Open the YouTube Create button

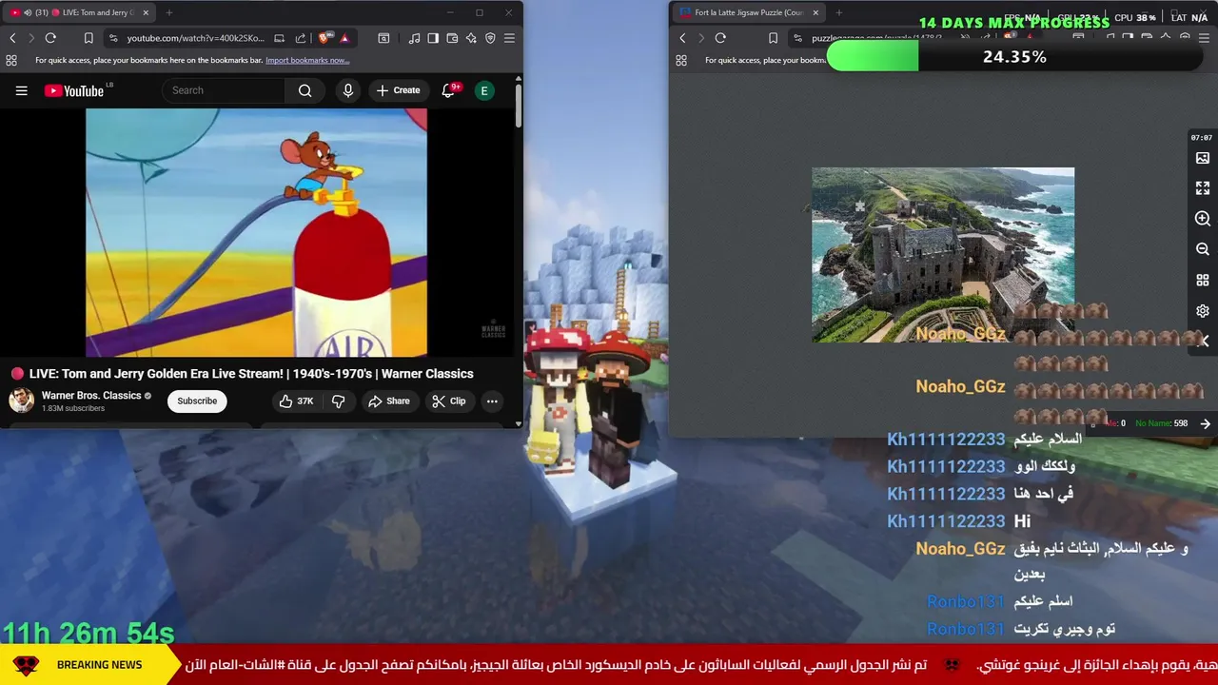[x=398, y=90]
